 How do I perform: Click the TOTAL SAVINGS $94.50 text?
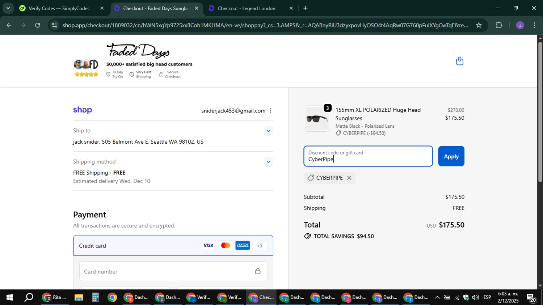point(344,236)
